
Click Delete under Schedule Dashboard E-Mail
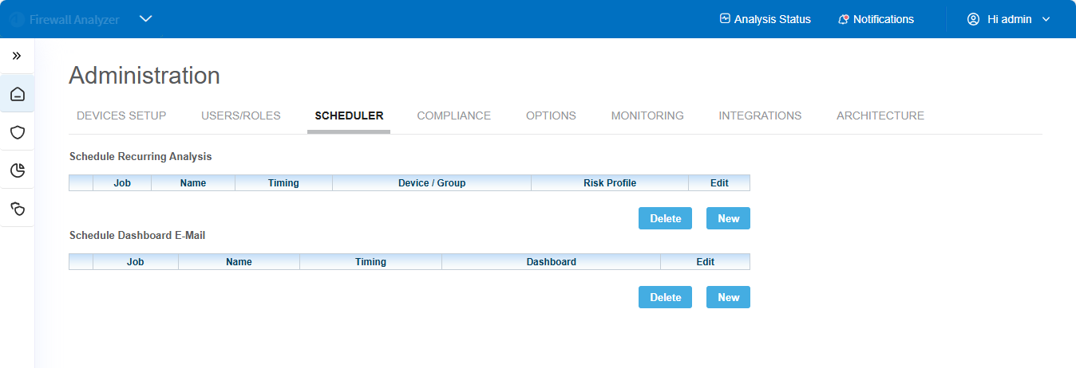[665, 297]
